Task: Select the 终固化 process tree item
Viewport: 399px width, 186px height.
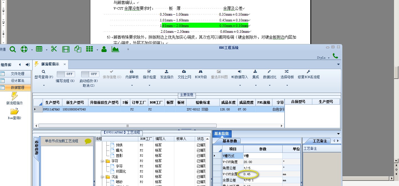Action: tap(121, 171)
